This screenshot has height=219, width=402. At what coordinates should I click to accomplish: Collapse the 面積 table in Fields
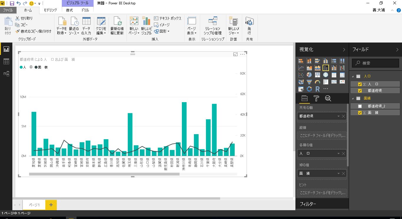click(353, 98)
